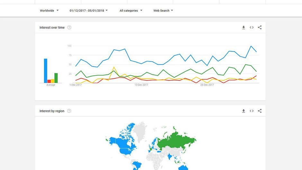Expand the date range 01/12/2017 - 05/01/2018 dropdown
The image size is (302, 170).
(x=89, y=11)
